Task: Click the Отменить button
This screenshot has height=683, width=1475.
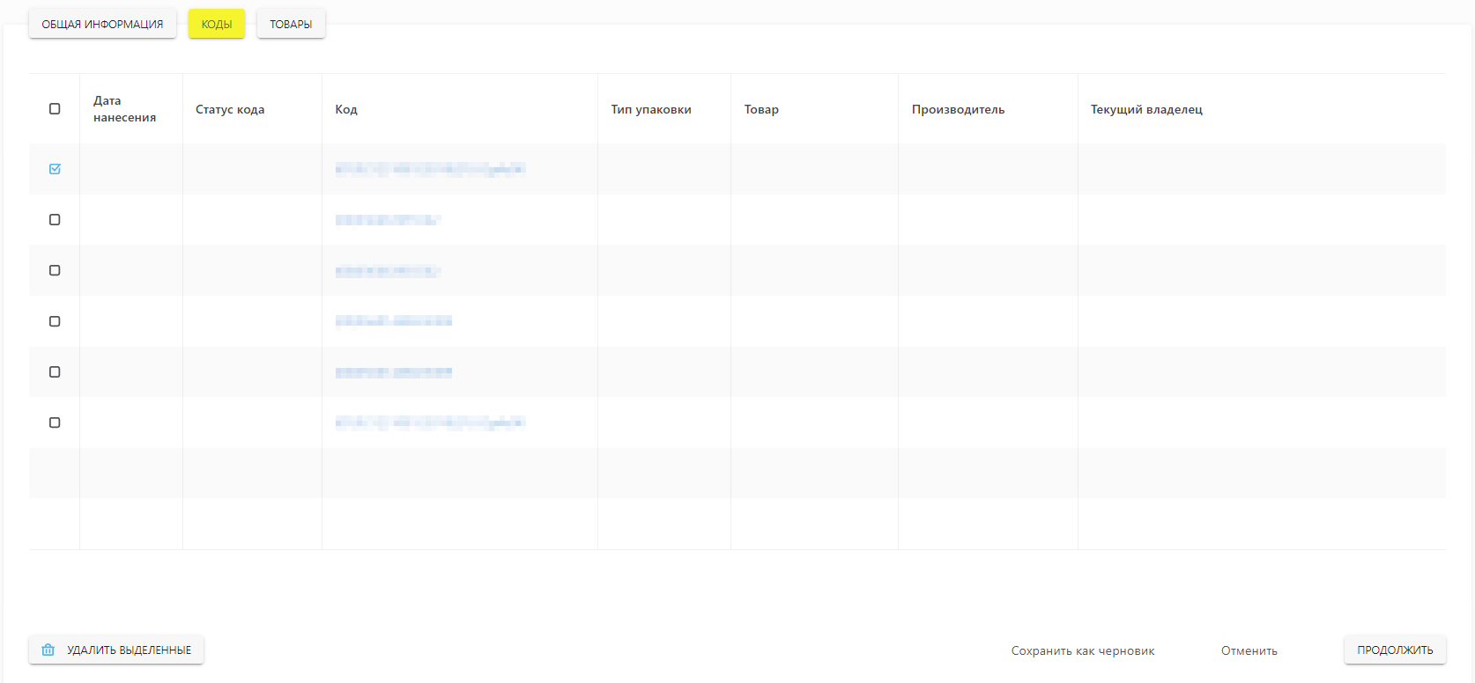Action: (x=1249, y=650)
